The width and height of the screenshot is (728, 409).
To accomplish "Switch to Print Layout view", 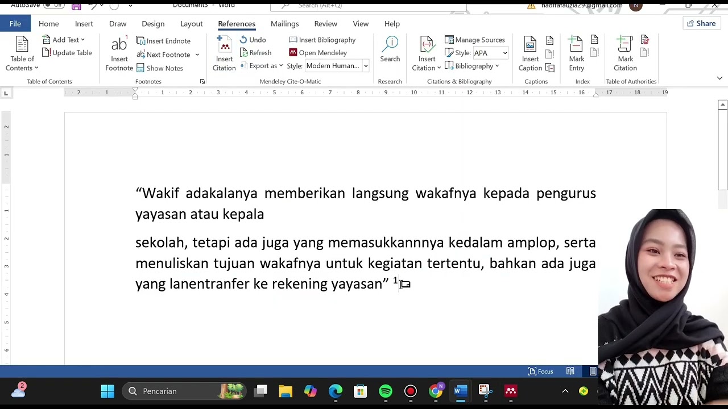I will pyautogui.click(x=593, y=372).
